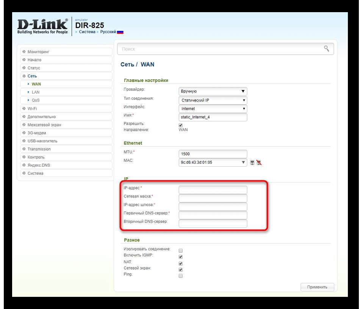Enable Изолировать соединение checkbox
This screenshot has height=309, width=360.
181,251
